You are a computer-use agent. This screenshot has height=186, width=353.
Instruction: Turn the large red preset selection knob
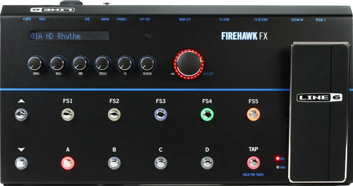pos(190,63)
